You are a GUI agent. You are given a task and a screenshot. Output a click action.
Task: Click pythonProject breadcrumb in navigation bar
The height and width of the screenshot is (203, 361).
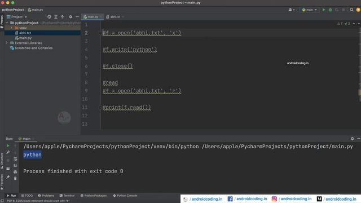tap(13, 10)
